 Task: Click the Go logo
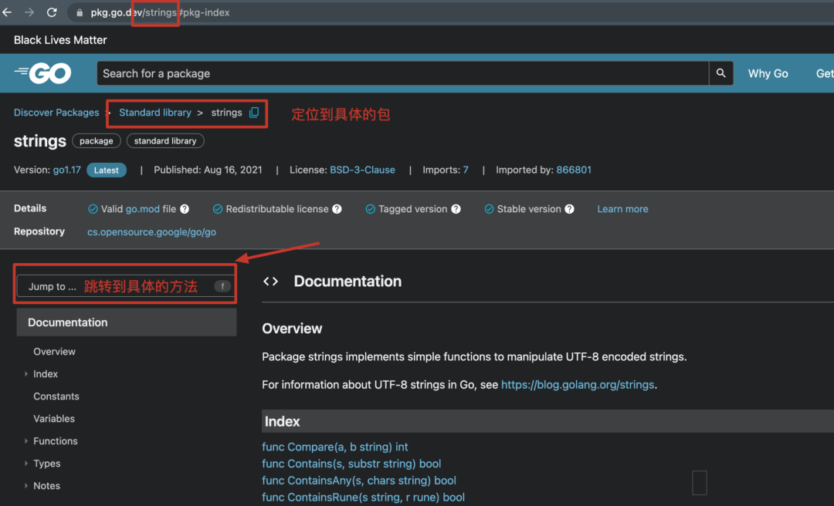click(x=43, y=73)
